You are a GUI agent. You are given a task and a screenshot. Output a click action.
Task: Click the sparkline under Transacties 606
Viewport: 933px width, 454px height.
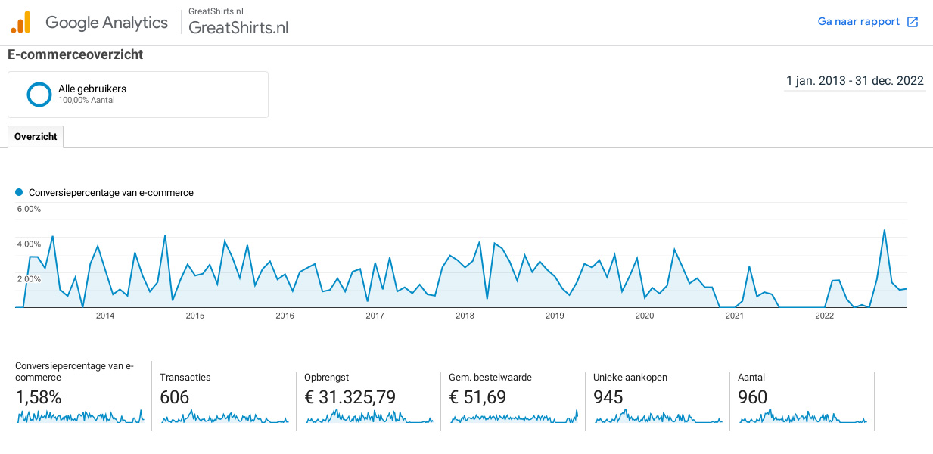[x=224, y=416]
